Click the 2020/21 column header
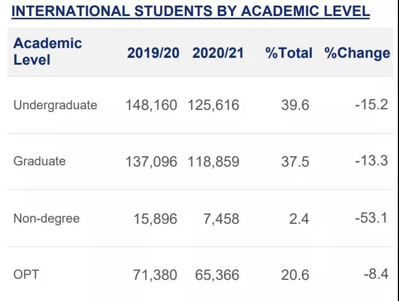Screen dimensions: 399x301 pyautogui.click(x=218, y=53)
